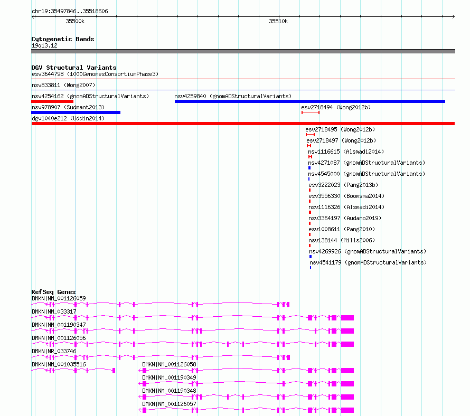
Task: Open variant nsv4541179 (gnomADStructuralVariants)
Action: 368,262
